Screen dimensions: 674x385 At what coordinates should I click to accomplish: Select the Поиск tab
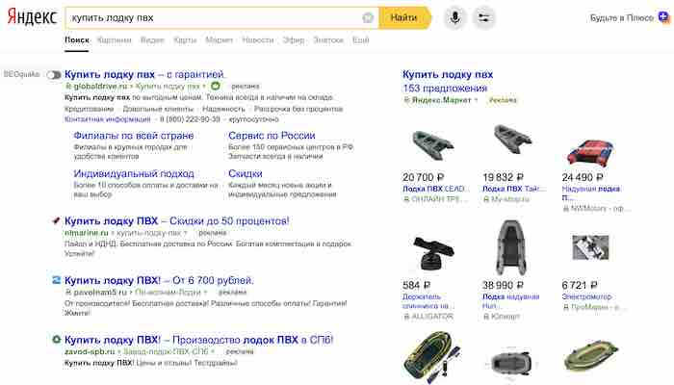[77, 40]
